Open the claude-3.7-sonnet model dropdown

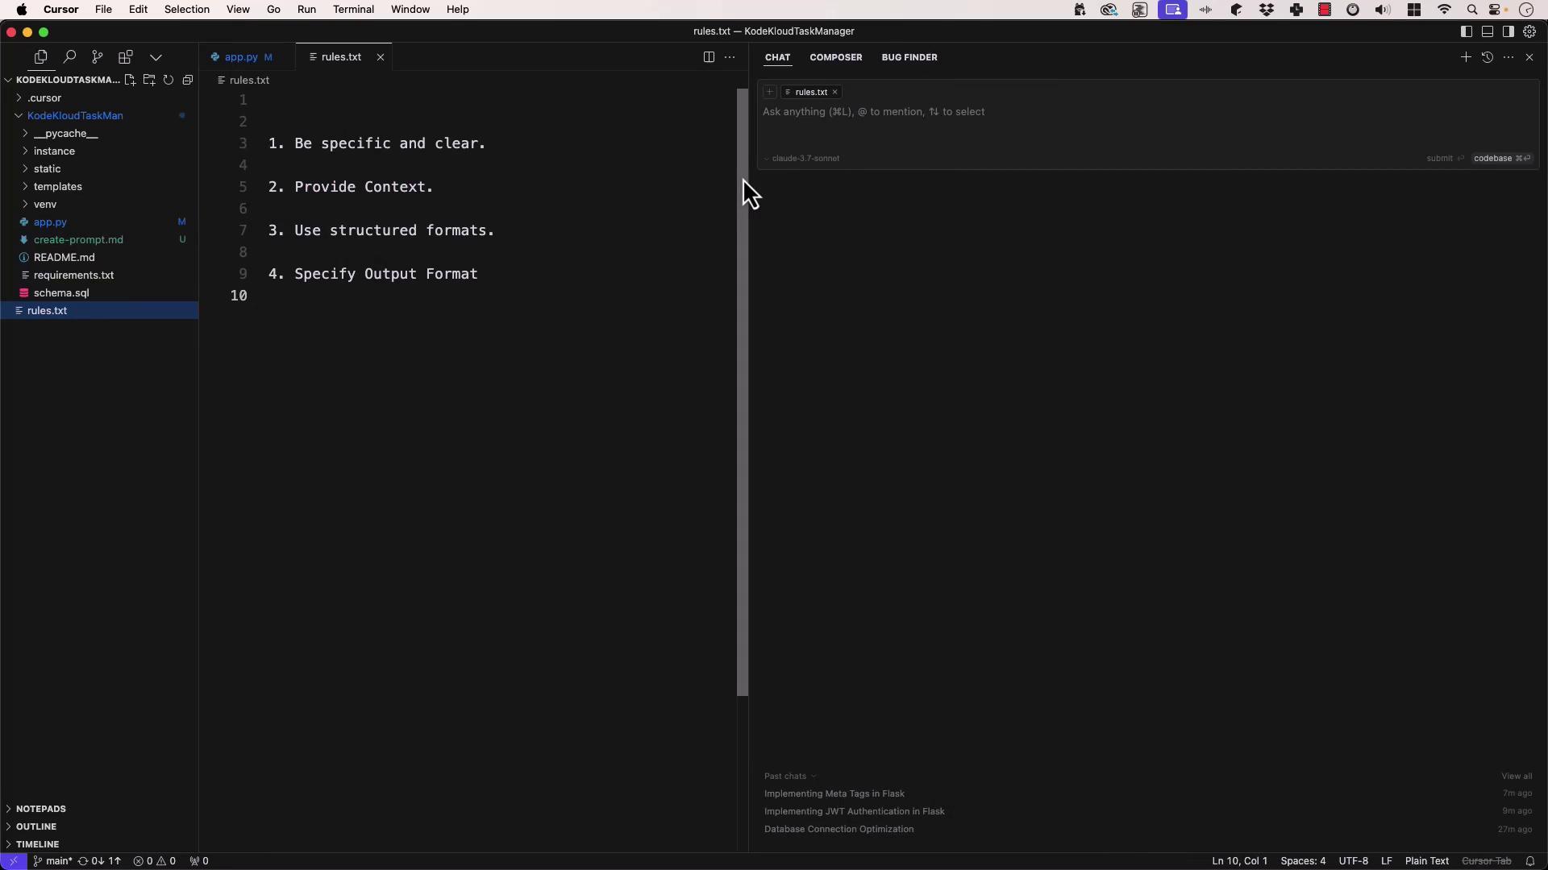pyautogui.click(x=804, y=159)
